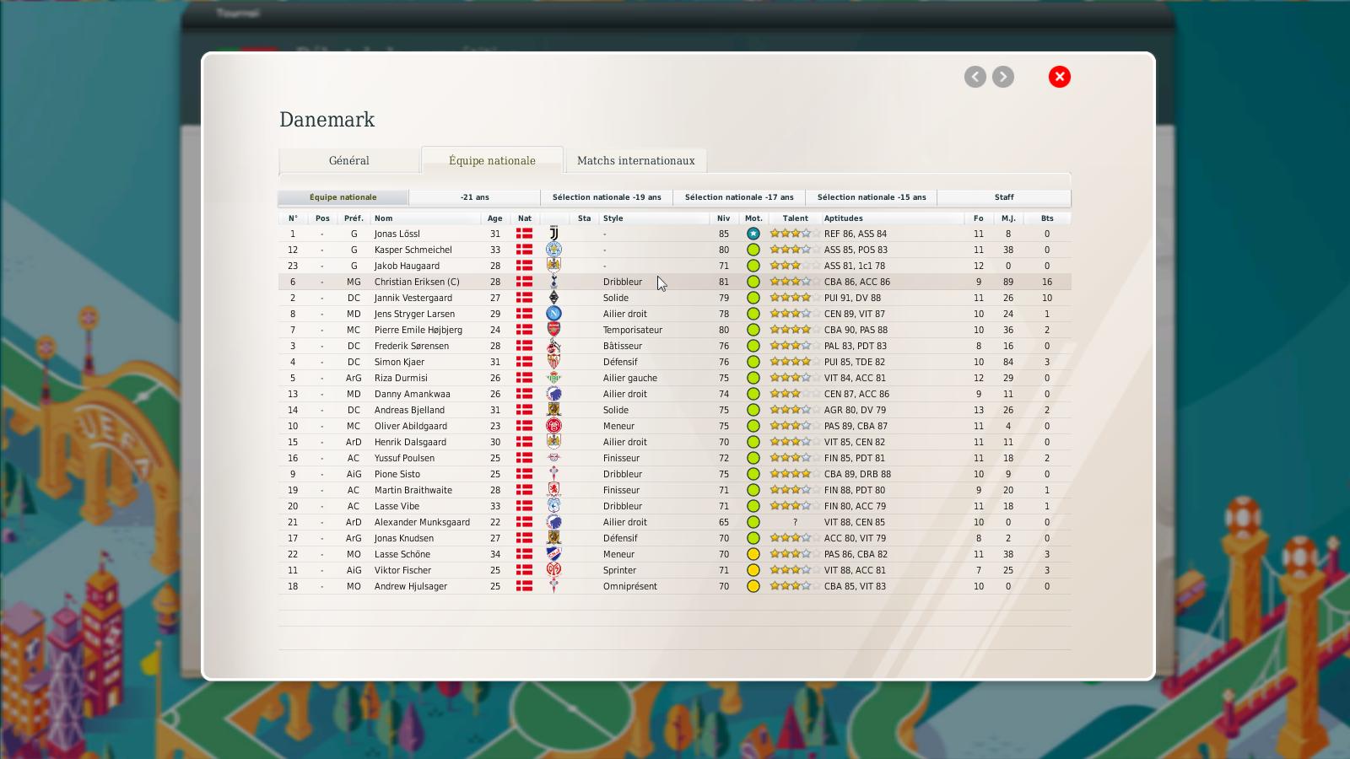1350x759 pixels.
Task: Click Jannik Vestergaard's talent star rating
Action: [794, 298]
